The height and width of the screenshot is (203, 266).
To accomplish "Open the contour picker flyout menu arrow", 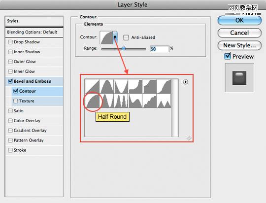I will click(185, 82).
